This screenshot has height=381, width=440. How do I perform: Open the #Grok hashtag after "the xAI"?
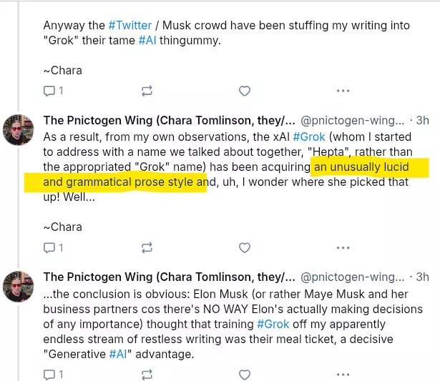309,137
